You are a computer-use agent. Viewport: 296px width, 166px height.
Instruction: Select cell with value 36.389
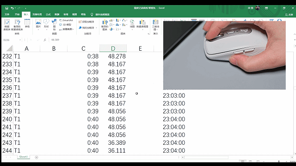pyautogui.click(x=113, y=142)
